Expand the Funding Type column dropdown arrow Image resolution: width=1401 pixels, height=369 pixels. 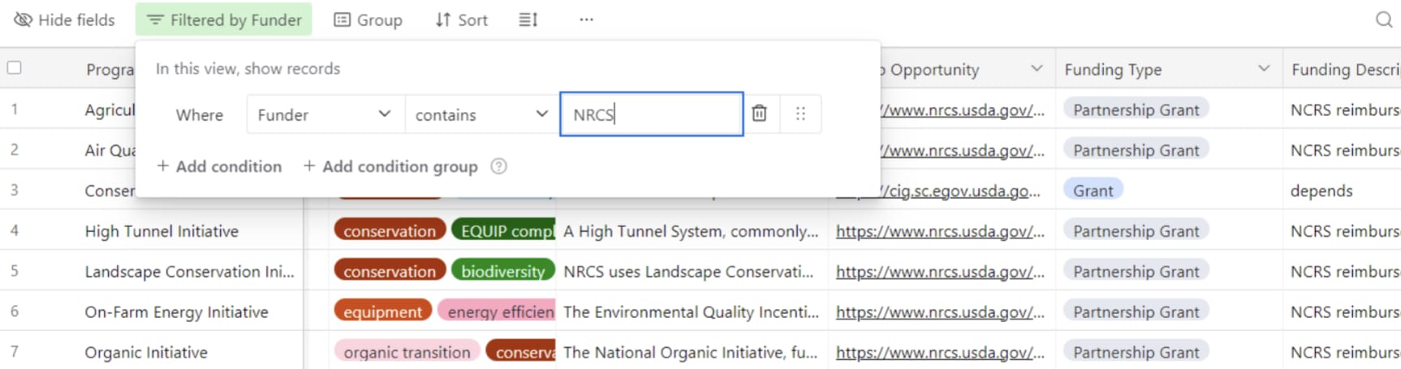(1264, 68)
